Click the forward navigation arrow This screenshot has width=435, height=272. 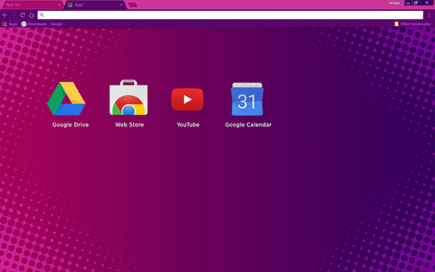click(14, 14)
